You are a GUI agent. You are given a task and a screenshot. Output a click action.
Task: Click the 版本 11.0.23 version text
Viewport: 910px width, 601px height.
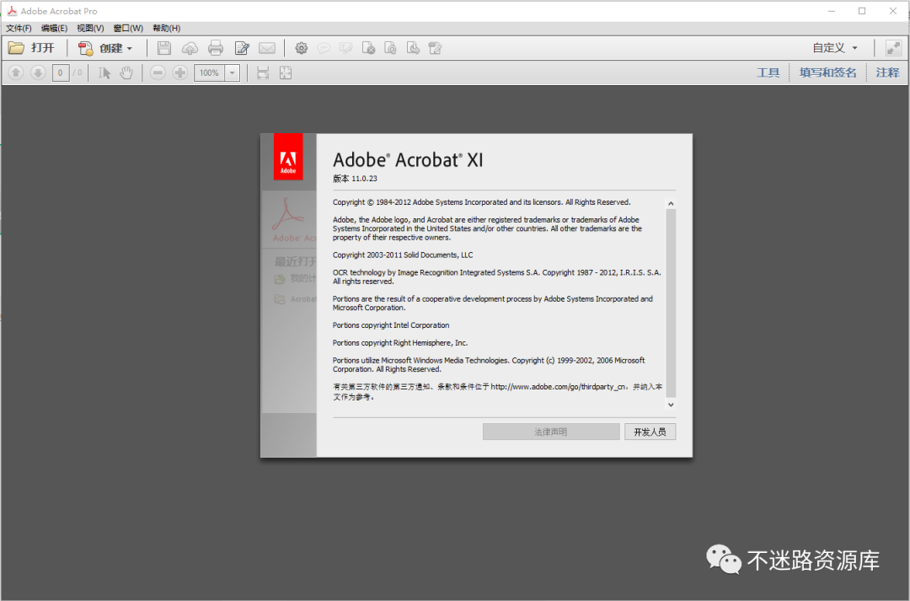(355, 179)
